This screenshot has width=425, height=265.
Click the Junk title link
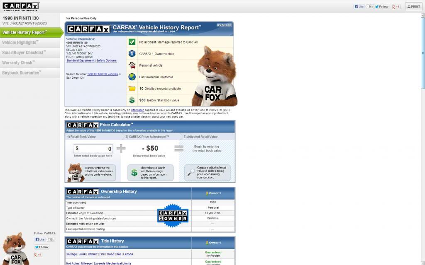82,254
